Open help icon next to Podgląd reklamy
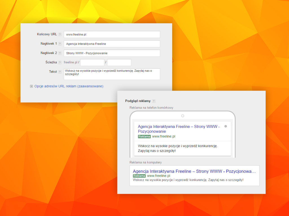The width and height of the screenshot is (289, 216). click(154, 101)
